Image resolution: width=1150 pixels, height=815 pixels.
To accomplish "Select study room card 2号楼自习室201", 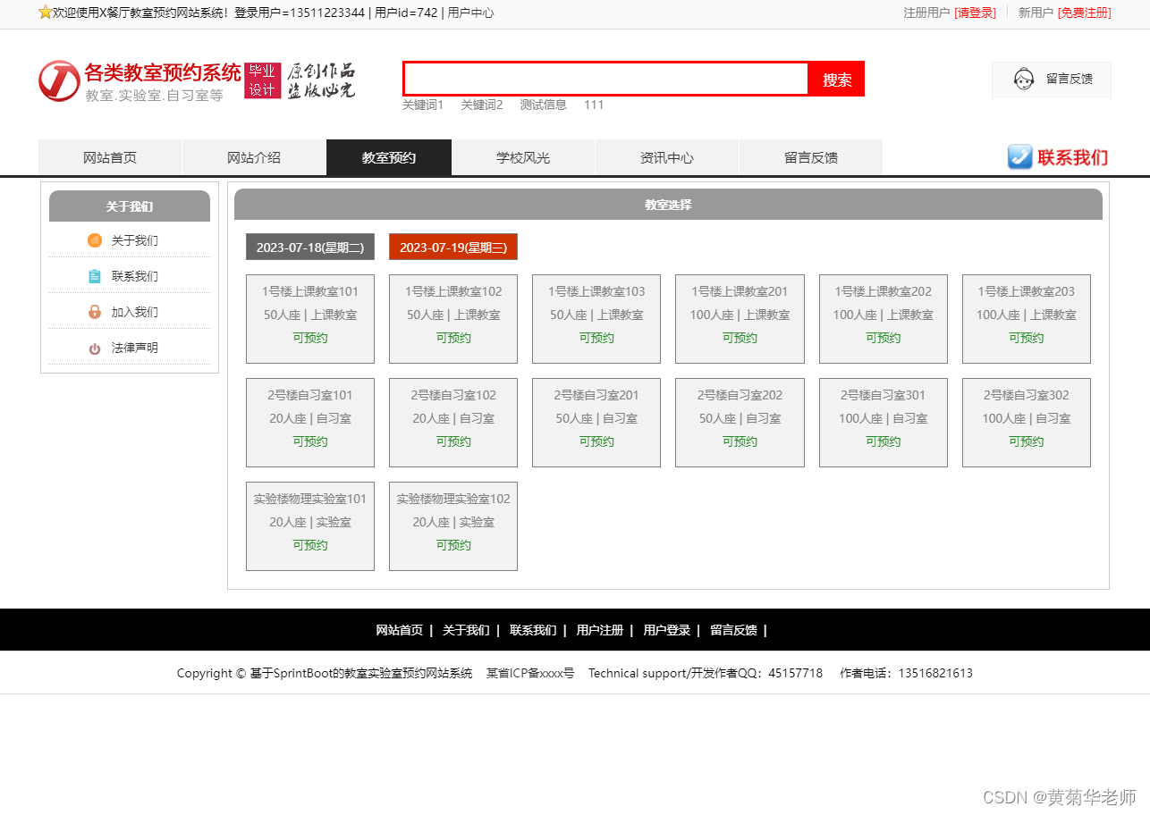I will 596,423.
